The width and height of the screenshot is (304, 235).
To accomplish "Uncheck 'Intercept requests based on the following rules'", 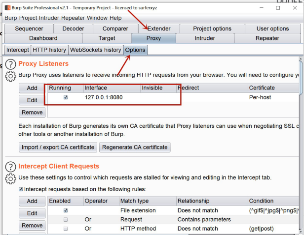I will point(21,189).
